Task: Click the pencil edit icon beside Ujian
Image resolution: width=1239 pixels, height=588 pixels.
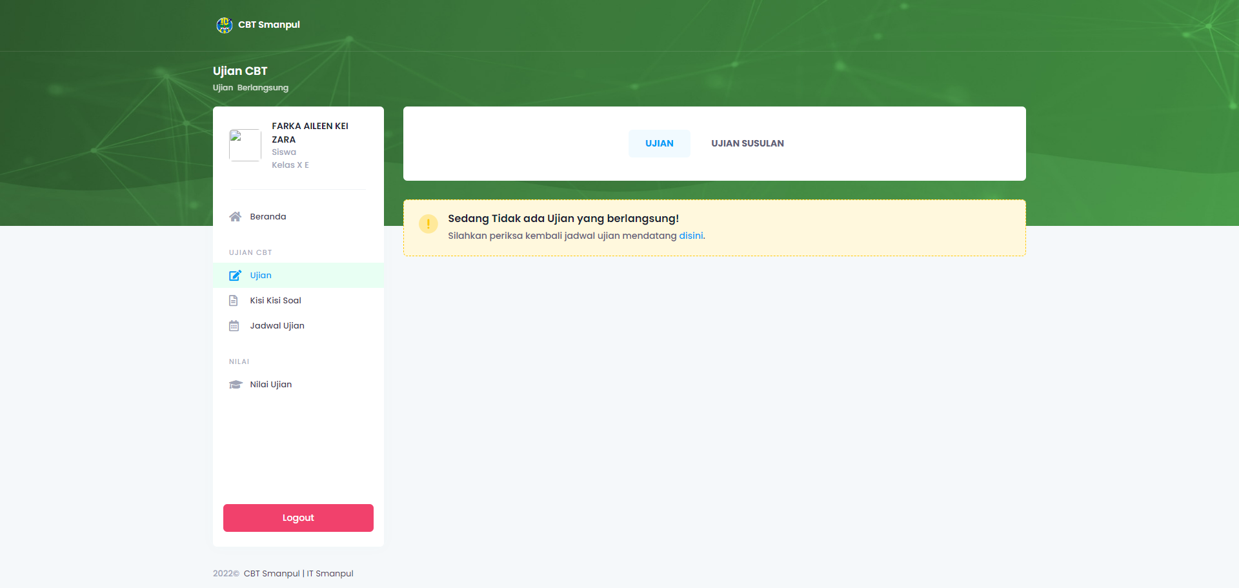Action: pos(235,276)
